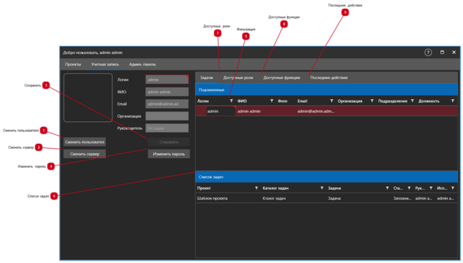Click the Заплани... status cell
Viewport: 463px width, 263px height.
point(403,198)
